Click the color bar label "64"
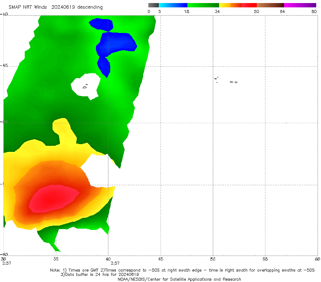This screenshot has height=282, width=321. pyautogui.click(x=282, y=12)
